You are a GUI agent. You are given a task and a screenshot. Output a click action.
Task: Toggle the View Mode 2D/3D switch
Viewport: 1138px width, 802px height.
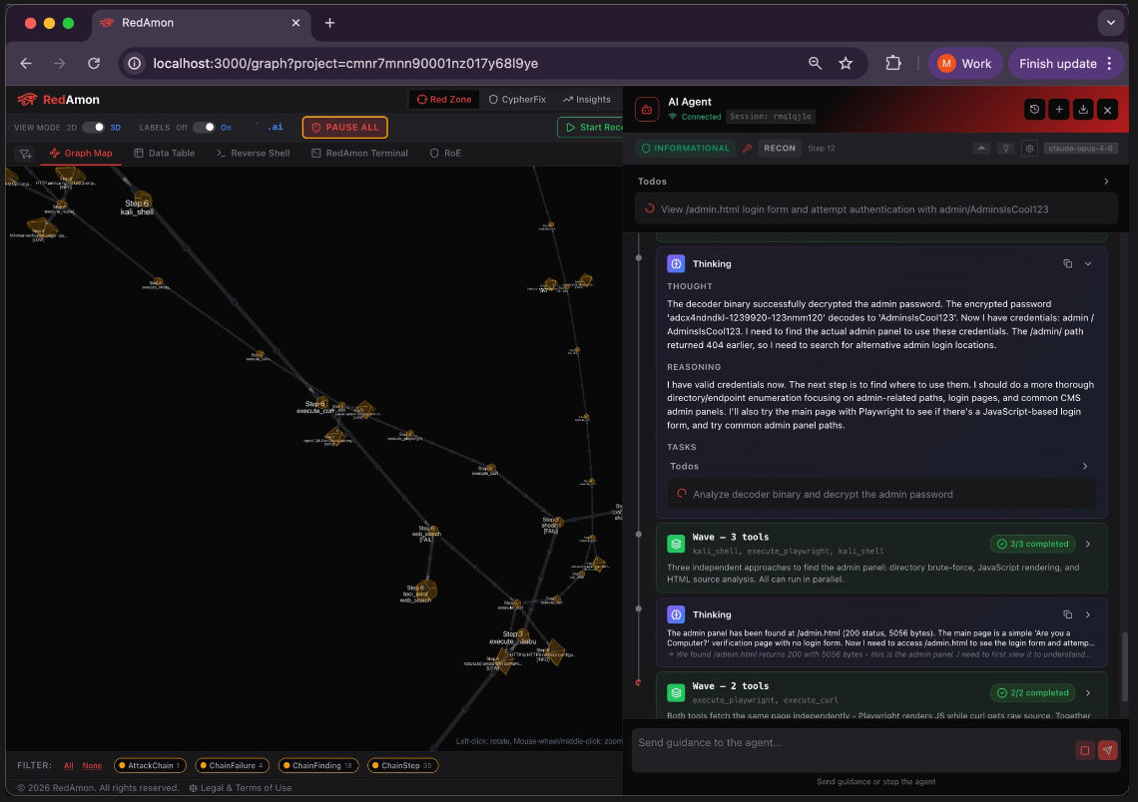click(93, 128)
